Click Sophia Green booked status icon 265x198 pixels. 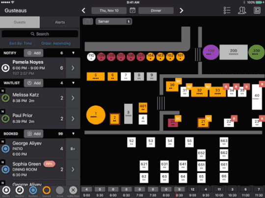[x=5, y=169]
